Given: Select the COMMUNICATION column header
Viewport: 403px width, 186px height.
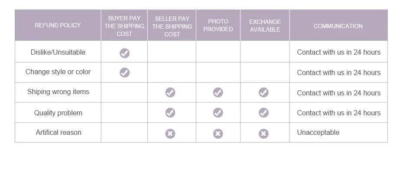Looking at the screenshot, I should [338, 25].
